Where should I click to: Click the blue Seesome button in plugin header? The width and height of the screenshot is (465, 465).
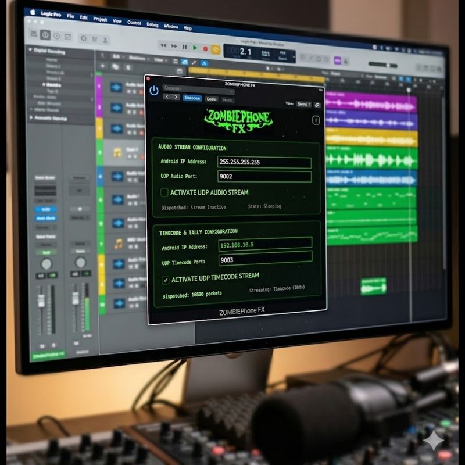[192, 98]
